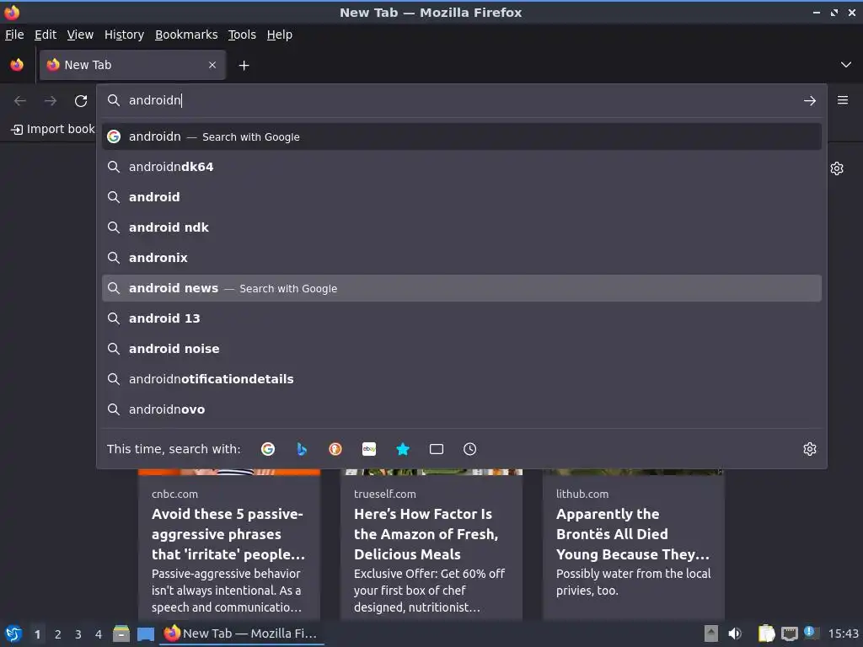
Task: Activate Firefox window in taskbar
Action: pyautogui.click(x=242, y=634)
